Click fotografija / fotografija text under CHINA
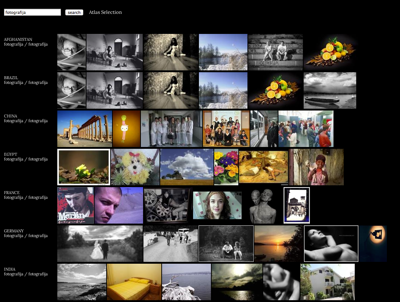 coord(26,121)
